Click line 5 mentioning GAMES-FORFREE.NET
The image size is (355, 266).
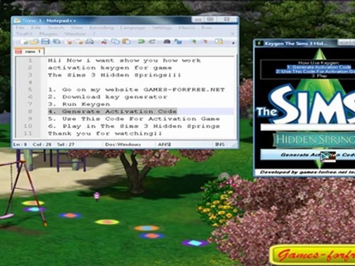tap(136, 89)
